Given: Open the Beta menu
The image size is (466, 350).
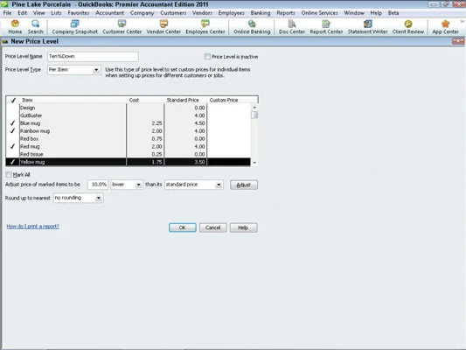Looking at the screenshot, I should pos(393,13).
